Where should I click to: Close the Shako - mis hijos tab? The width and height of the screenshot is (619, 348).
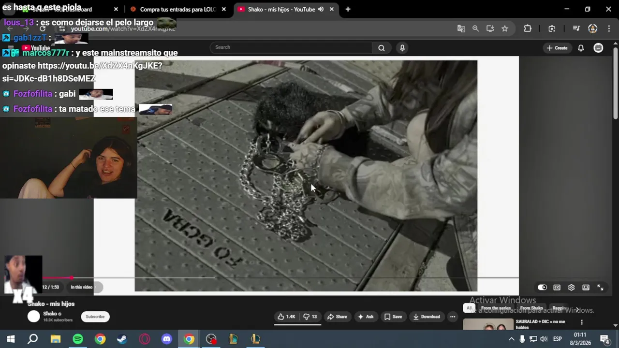coord(332,9)
